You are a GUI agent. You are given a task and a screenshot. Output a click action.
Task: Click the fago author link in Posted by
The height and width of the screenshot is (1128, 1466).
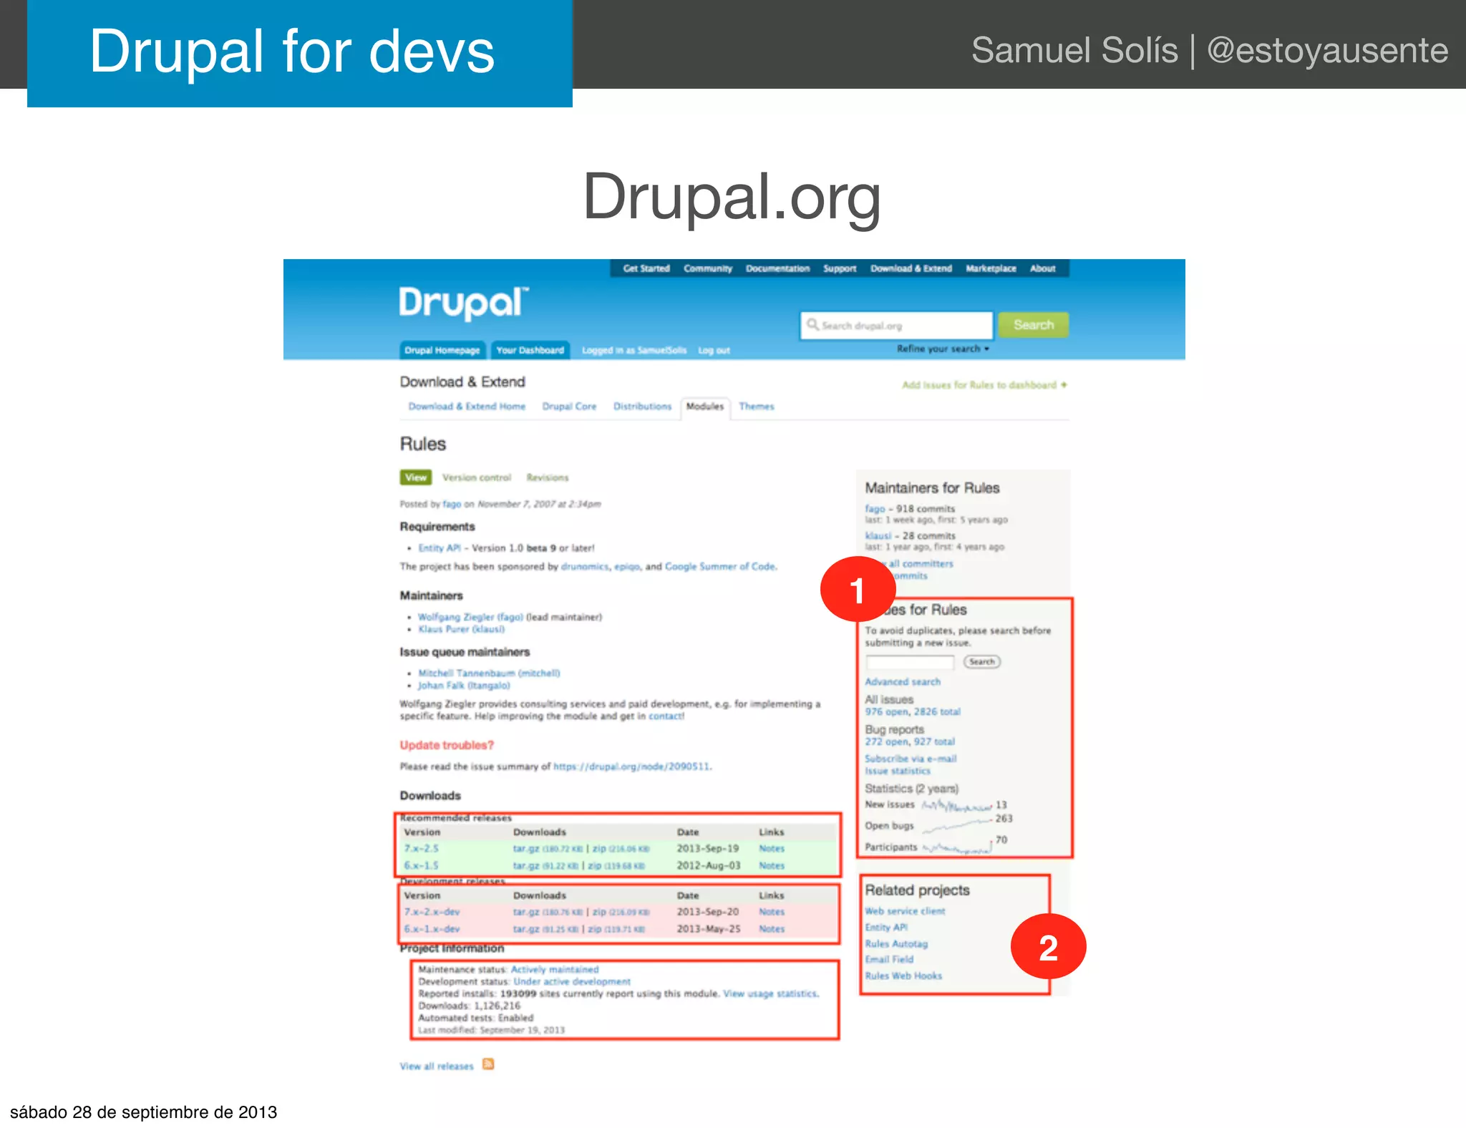click(452, 504)
